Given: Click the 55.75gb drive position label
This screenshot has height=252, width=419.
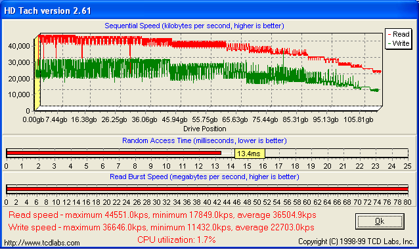Looking at the screenshot, I should click(x=205, y=119).
